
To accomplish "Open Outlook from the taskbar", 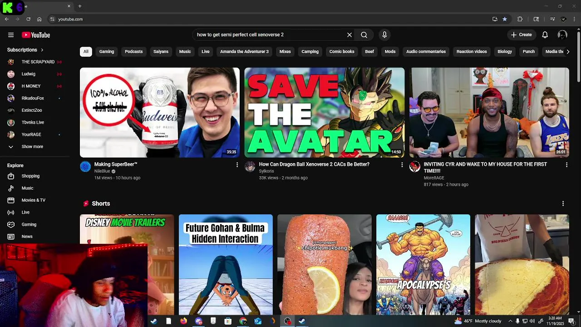I will click(258, 321).
